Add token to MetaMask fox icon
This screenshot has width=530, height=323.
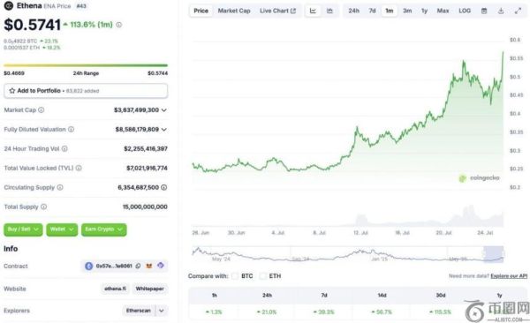(x=149, y=266)
